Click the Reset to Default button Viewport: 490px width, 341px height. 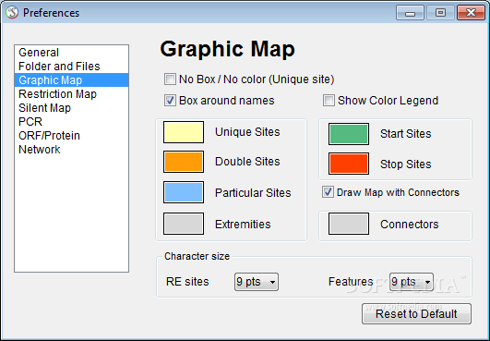pyautogui.click(x=416, y=314)
